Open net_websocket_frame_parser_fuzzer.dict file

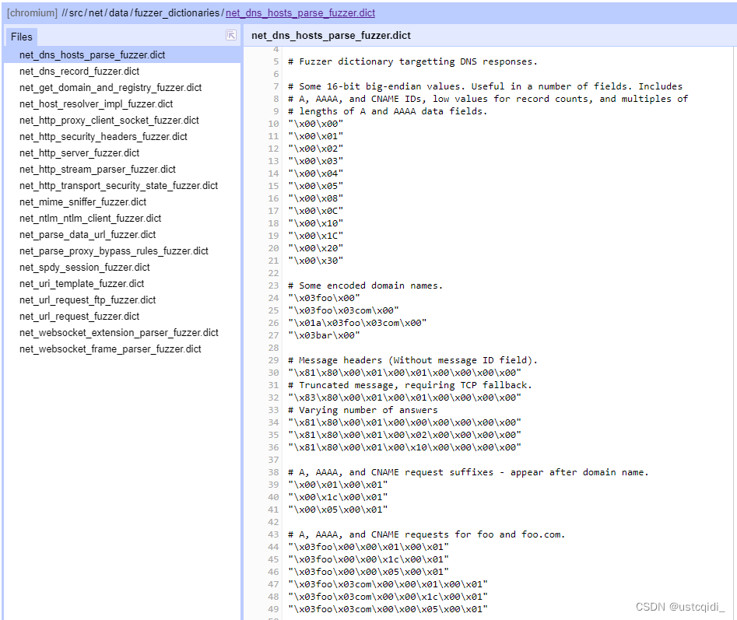click(x=110, y=349)
